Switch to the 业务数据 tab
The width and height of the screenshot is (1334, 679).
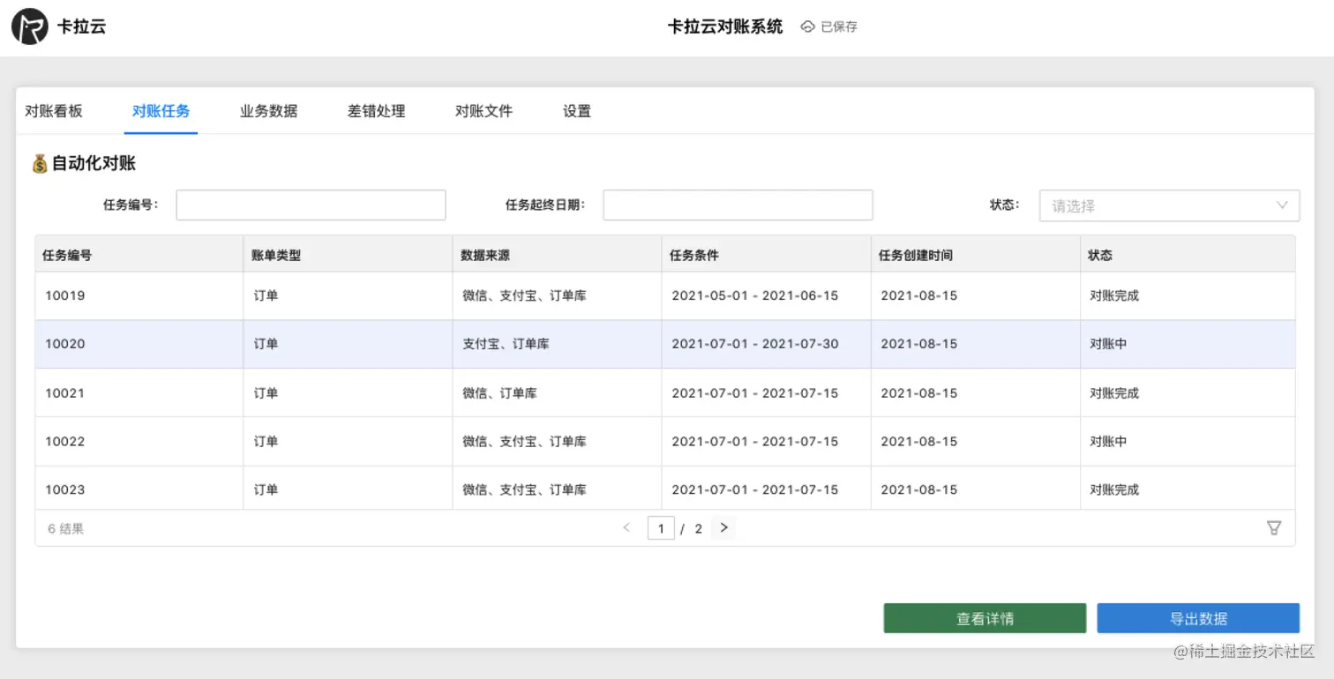tap(268, 111)
